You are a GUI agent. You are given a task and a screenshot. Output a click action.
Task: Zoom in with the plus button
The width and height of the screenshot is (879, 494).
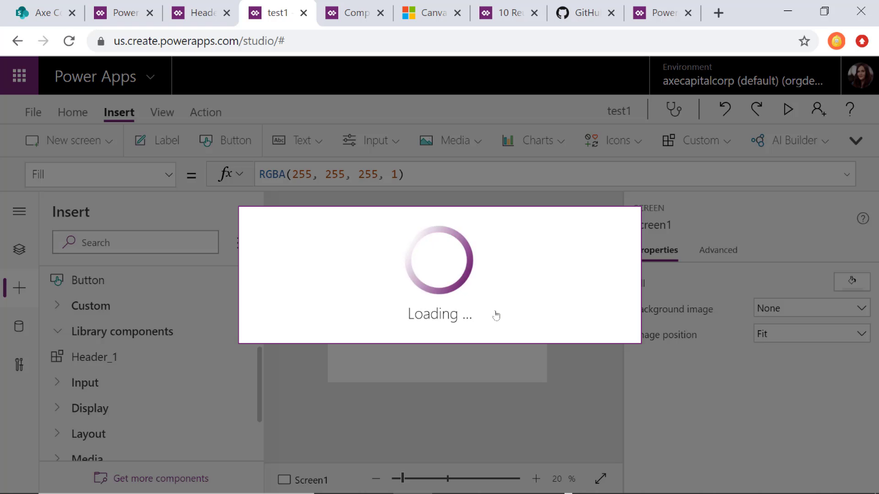pyautogui.click(x=536, y=479)
